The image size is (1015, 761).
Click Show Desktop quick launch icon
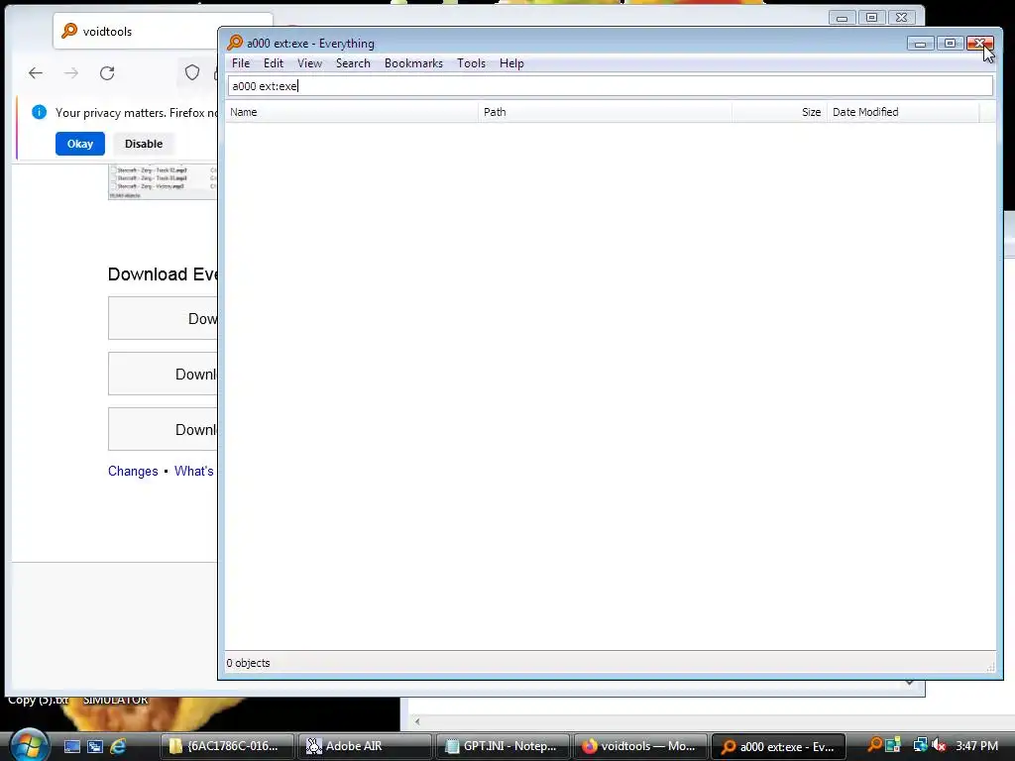[71, 746]
